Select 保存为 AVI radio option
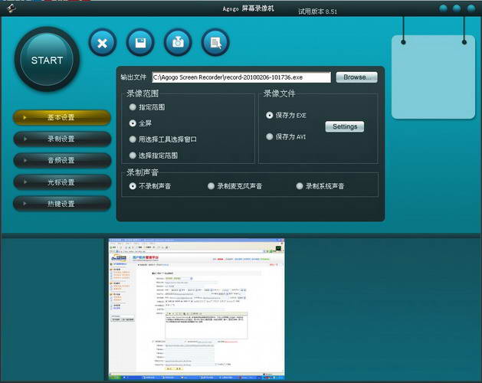Image resolution: width=482 pixels, height=383 pixels. click(x=286, y=136)
